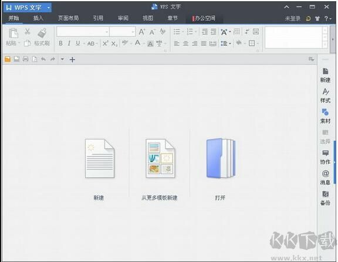Click the Paste clipboard icon

coord(13,33)
